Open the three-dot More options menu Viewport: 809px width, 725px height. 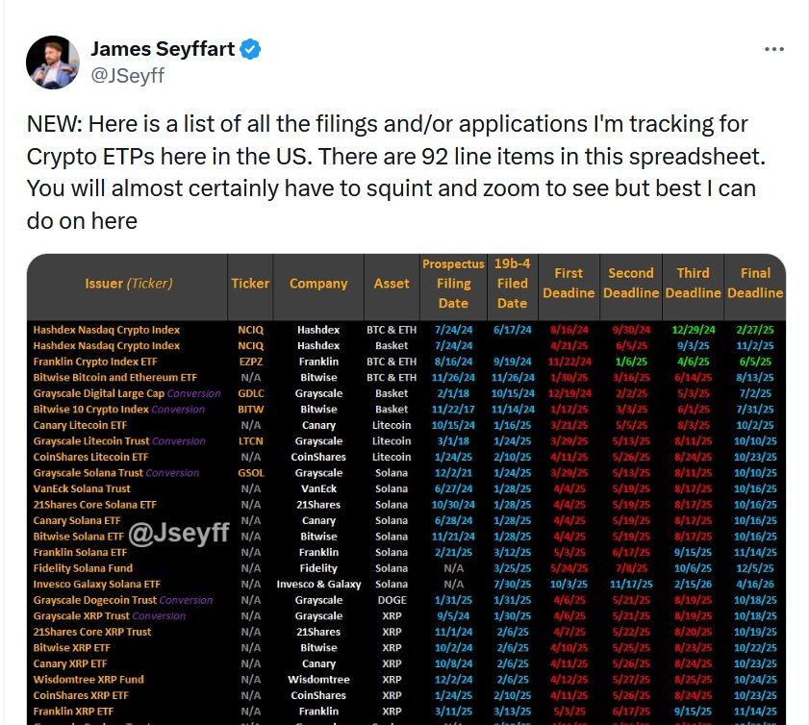773,49
